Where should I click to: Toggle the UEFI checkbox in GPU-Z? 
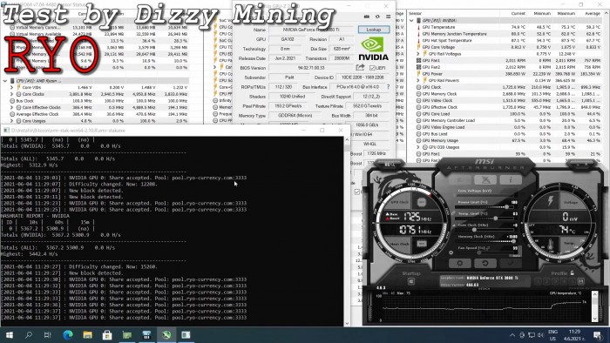tap(372, 68)
